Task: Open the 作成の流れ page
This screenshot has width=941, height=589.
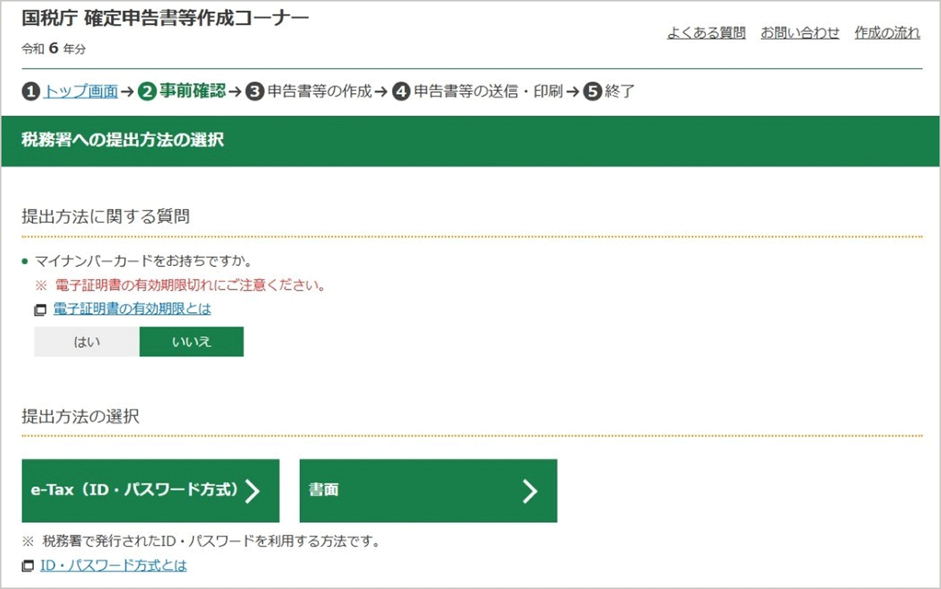Action: click(886, 33)
